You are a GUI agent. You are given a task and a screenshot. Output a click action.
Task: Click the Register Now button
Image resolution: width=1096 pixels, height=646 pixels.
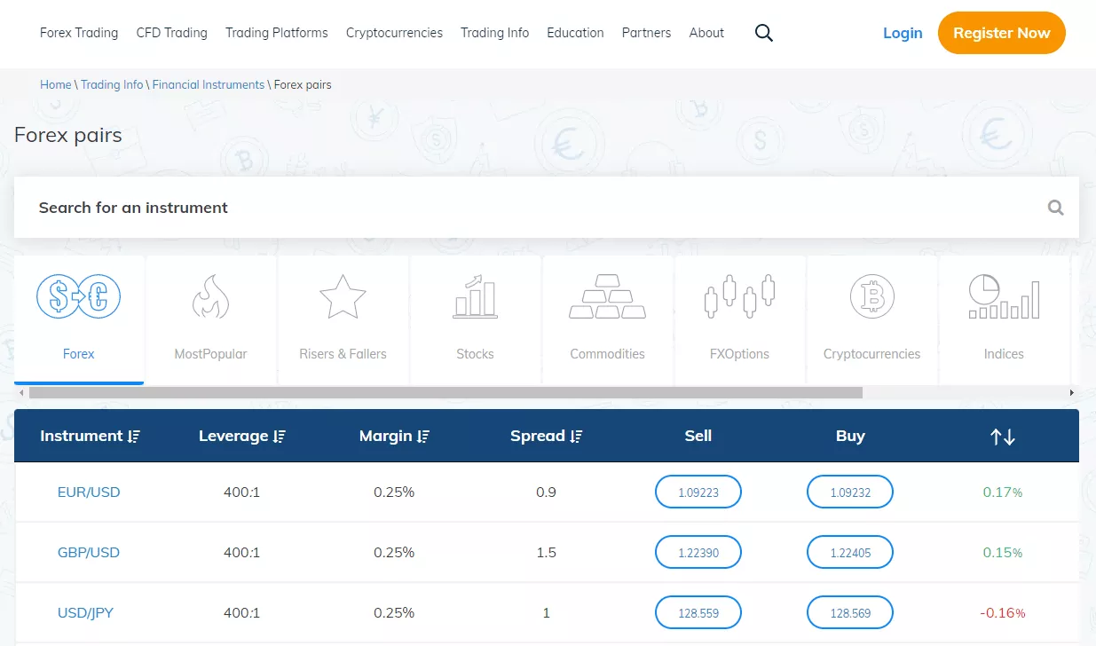(1001, 33)
